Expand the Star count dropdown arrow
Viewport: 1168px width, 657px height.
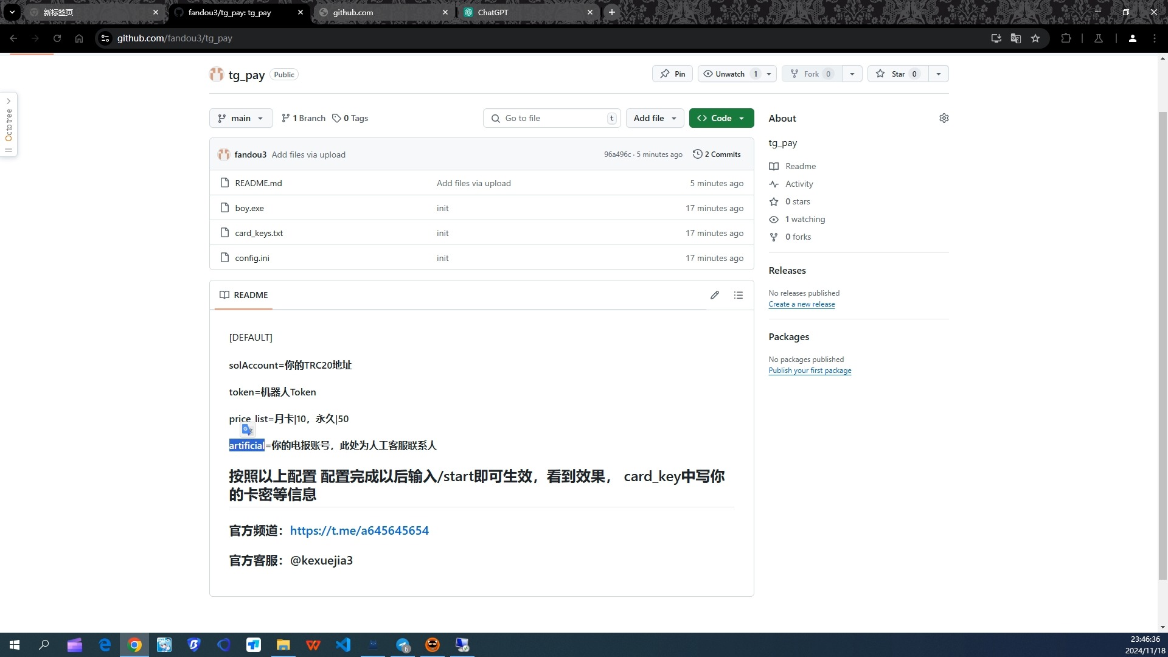[x=939, y=74]
